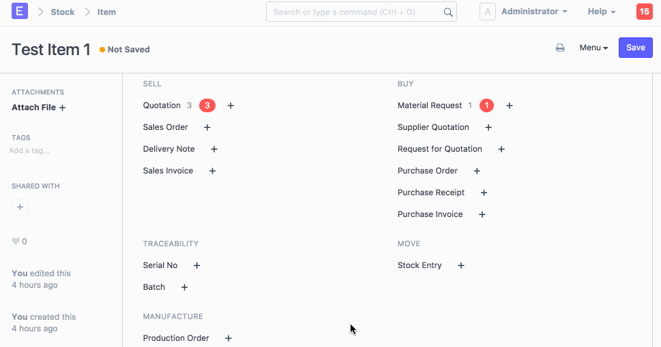Click the heart like icon in sidebar
The height and width of the screenshot is (347, 661).
point(16,242)
